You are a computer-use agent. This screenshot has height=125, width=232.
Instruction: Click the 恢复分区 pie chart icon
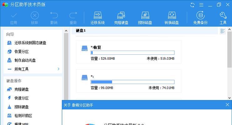coord(9,52)
